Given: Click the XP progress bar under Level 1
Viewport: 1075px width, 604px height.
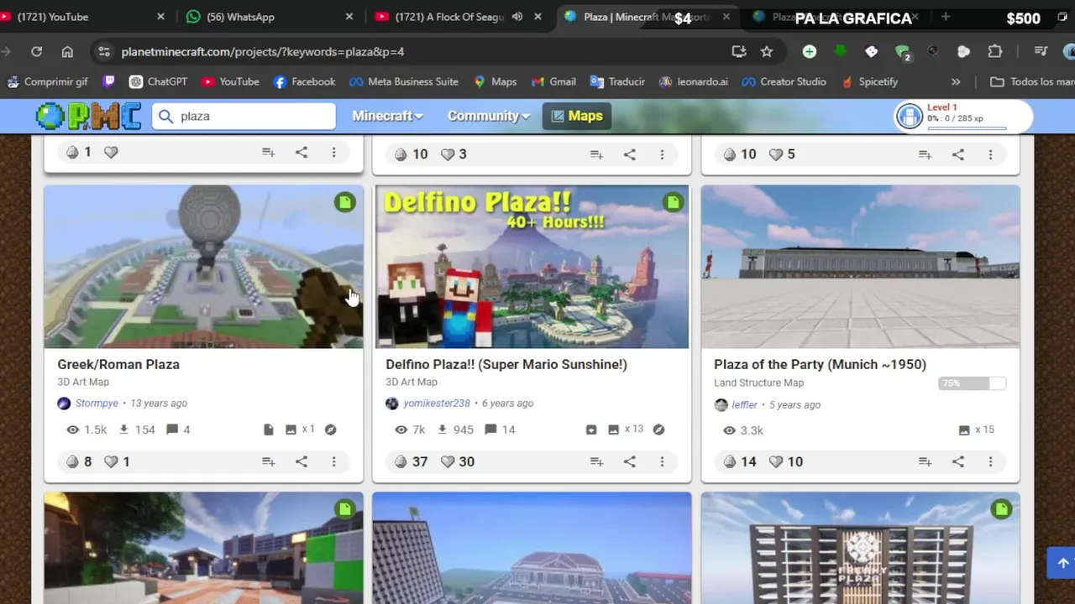Looking at the screenshot, I should [967, 128].
